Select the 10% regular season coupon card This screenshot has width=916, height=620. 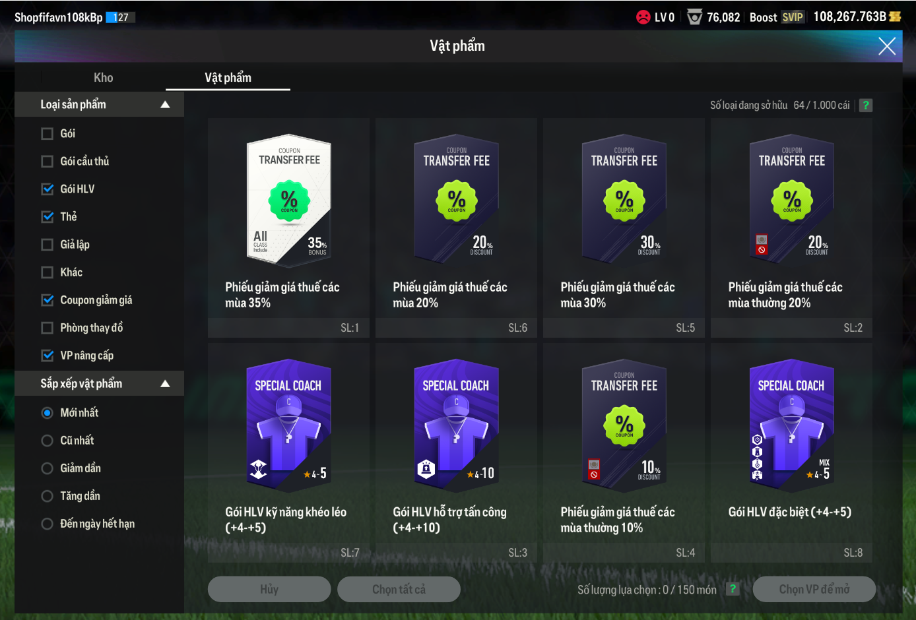tap(624, 452)
